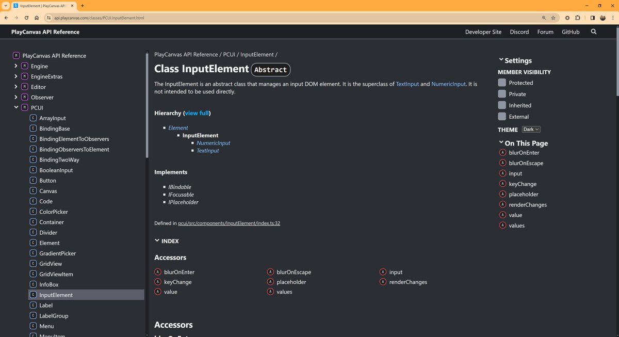Click PCUI in the breadcrumb
Screen dimensions: 619x337
tap(229, 54)
